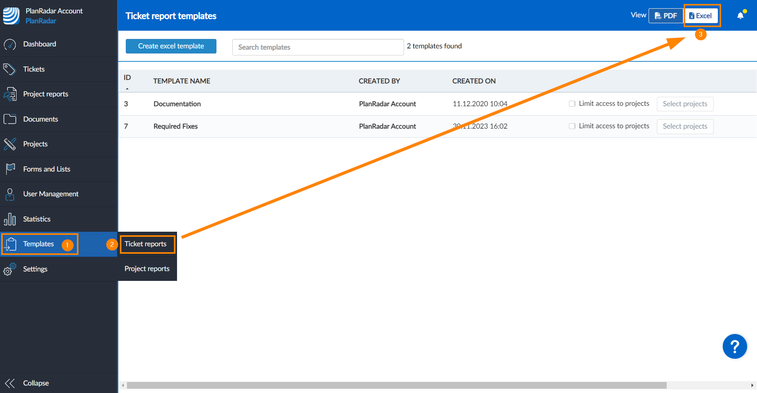The height and width of the screenshot is (393, 757).
Task: Open User Management
Action: (x=51, y=194)
